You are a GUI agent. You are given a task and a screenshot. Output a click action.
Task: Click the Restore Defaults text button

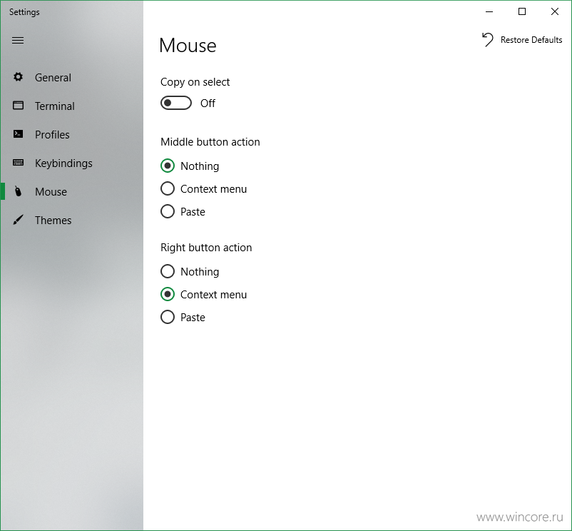coord(531,40)
